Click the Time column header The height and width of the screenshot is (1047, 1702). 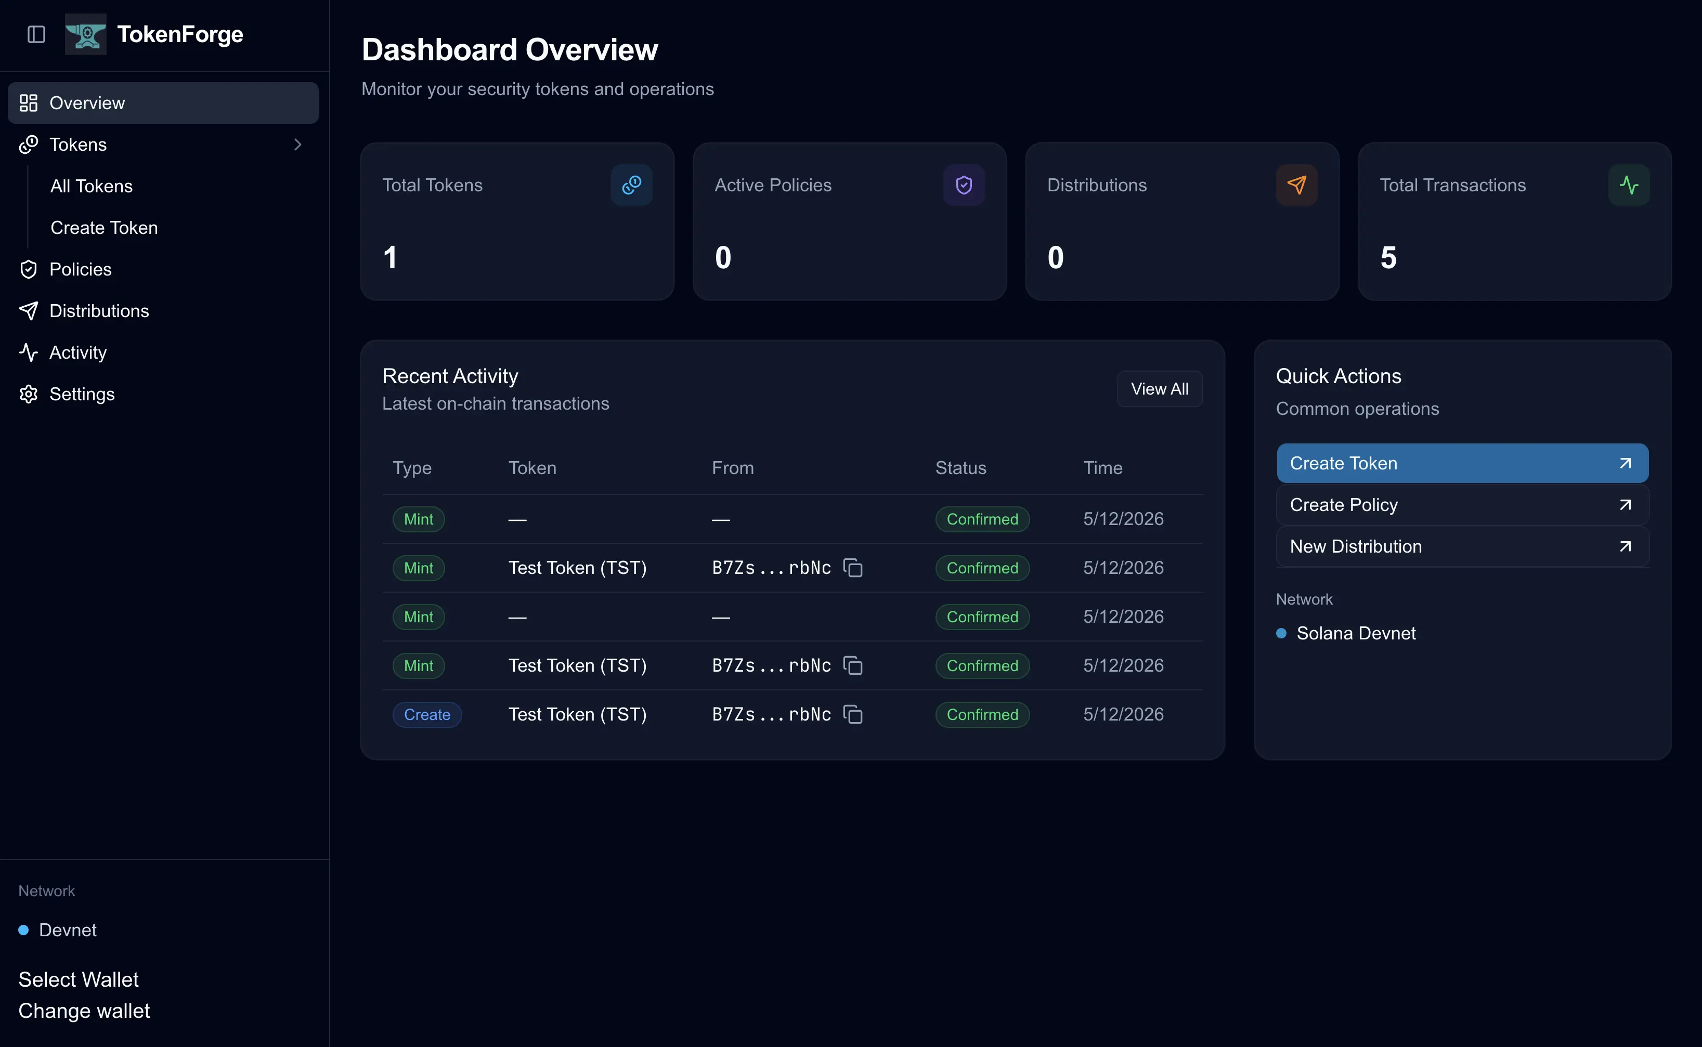1102,467
